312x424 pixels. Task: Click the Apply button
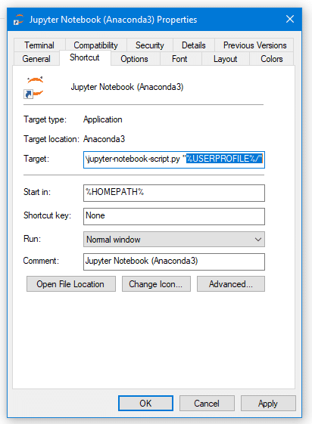268,404
